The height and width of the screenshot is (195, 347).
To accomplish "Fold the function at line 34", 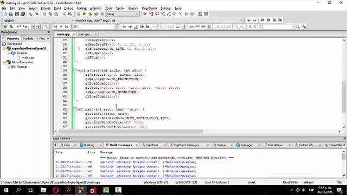I will 75,70.
